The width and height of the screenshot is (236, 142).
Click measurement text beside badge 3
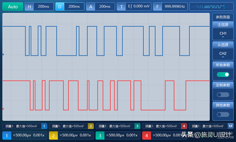coord(114,126)
